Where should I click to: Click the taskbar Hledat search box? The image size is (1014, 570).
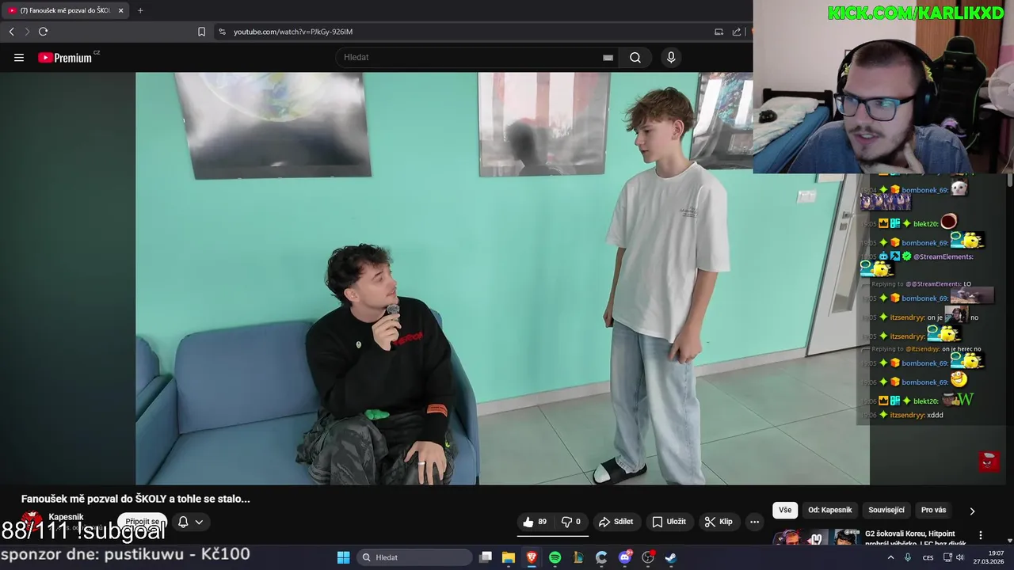(x=413, y=557)
